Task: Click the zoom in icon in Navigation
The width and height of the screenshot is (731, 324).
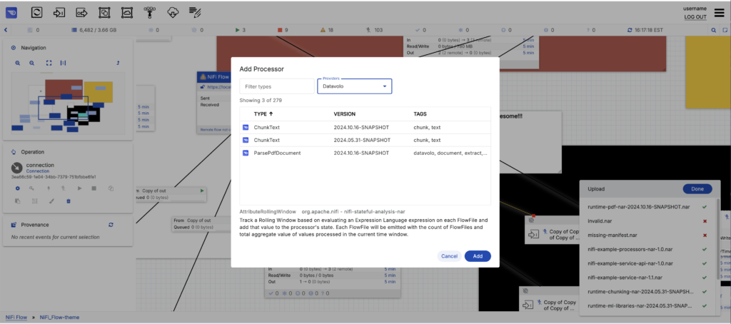Action: tap(18, 63)
